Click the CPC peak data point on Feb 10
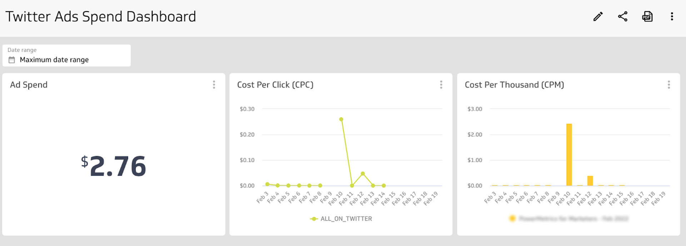686x246 pixels. [341, 119]
